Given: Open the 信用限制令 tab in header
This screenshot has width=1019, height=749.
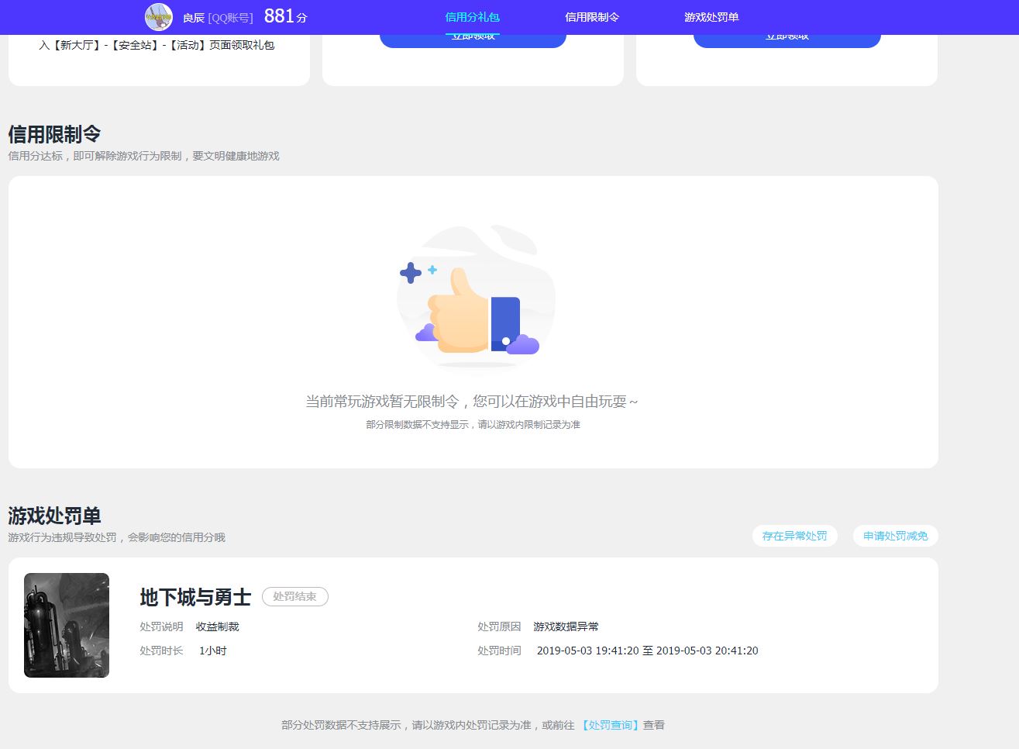Looking at the screenshot, I should click(x=592, y=17).
